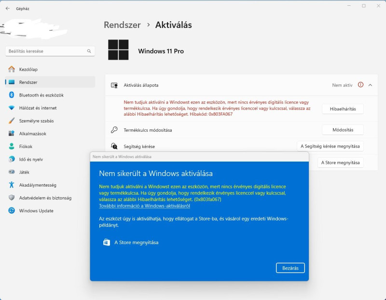The height and width of the screenshot is (300, 386).
Task: Click the Módosítás button
Action: (343, 130)
